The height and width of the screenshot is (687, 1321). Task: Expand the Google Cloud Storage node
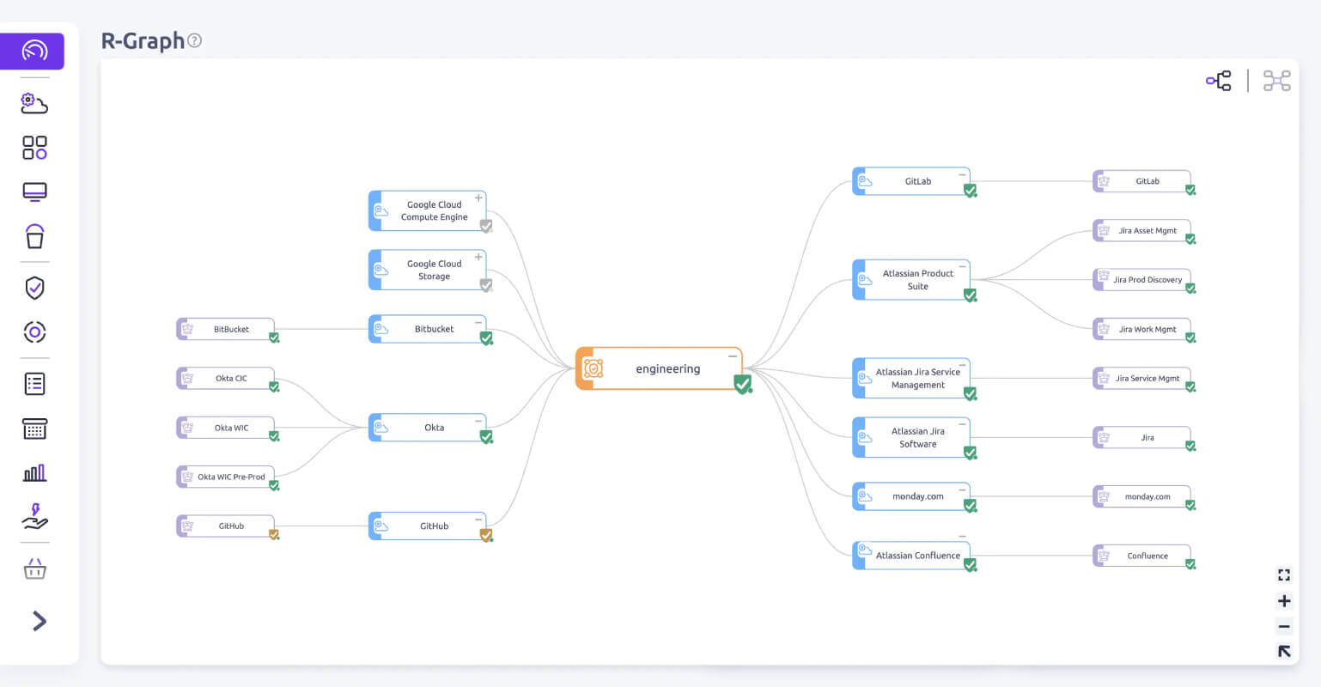(478, 257)
